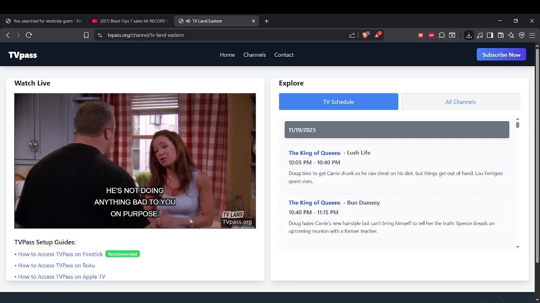The width and height of the screenshot is (540, 303).
Task: Open How to Access TVPass on Firestick
Action: [60, 254]
